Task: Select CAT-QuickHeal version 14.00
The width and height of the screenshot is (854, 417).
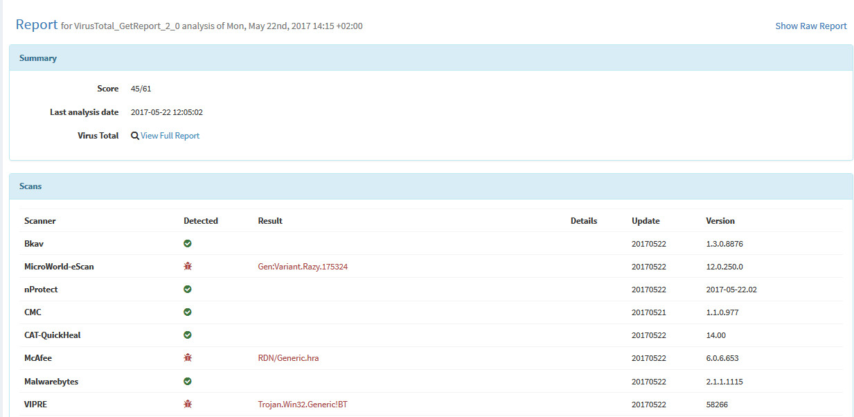Action: (715, 335)
